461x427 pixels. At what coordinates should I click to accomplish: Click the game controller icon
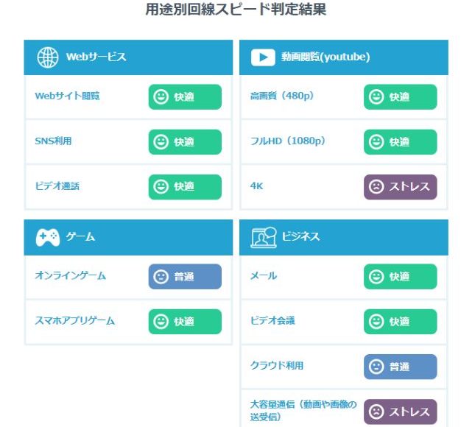[x=48, y=237]
